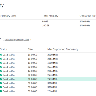Open the show empty memory slots link
This screenshot has width=96, height=96.
17,39
